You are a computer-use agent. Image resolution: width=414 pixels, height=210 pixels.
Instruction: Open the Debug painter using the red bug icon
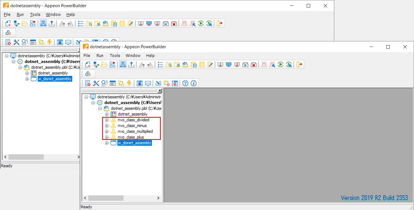coord(264,64)
